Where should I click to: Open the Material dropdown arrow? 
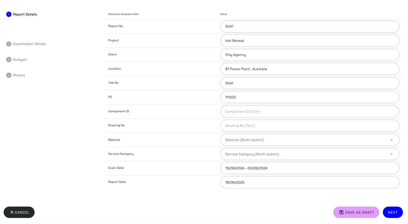click(x=391, y=140)
